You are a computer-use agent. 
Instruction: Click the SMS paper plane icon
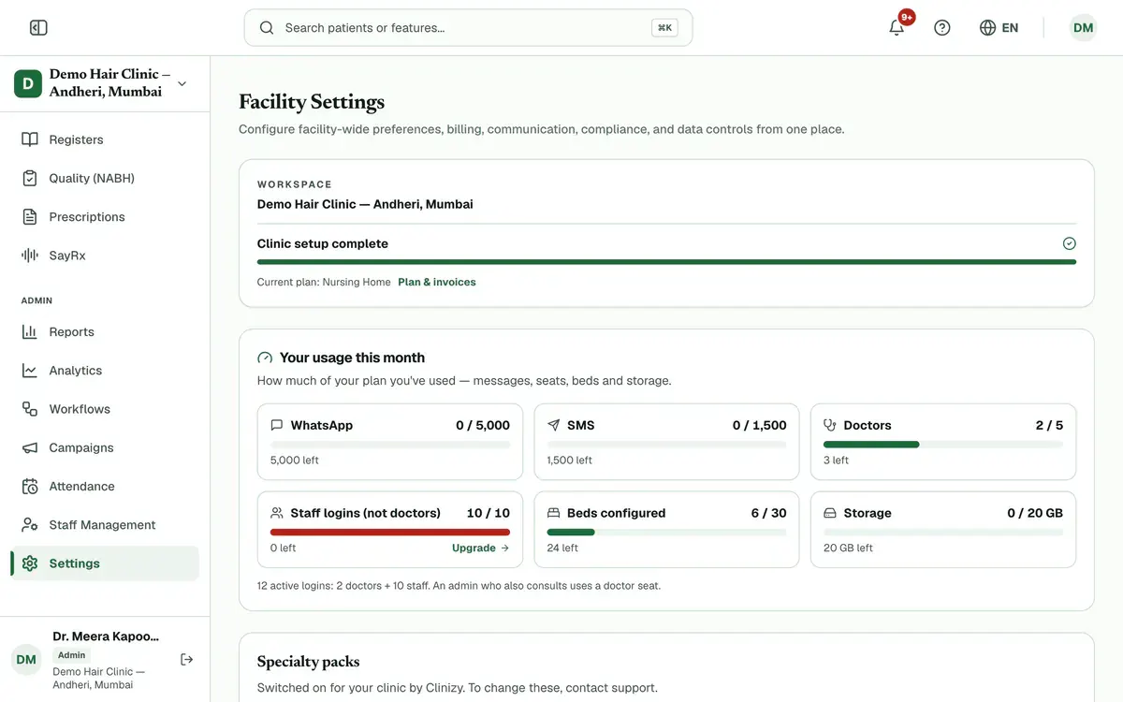click(554, 425)
